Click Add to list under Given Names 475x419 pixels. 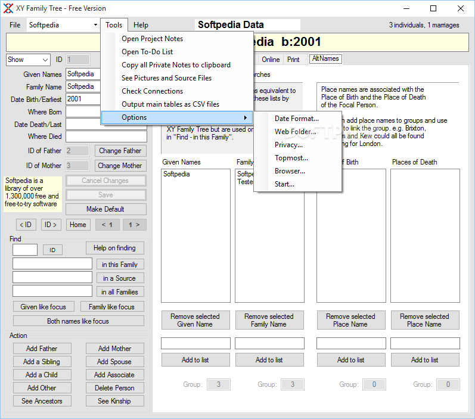[x=195, y=359]
